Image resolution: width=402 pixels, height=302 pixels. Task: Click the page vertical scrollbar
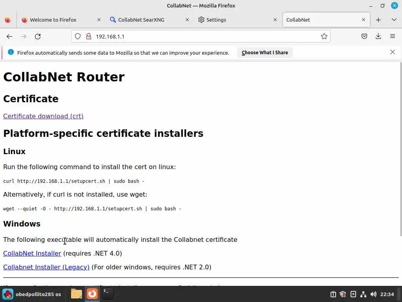[x=400, y=149]
